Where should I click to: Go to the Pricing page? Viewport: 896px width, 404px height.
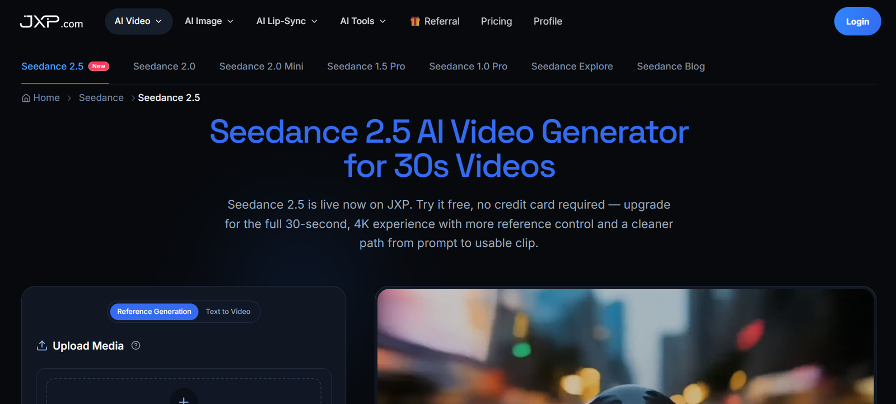click(x=496, y=21)
